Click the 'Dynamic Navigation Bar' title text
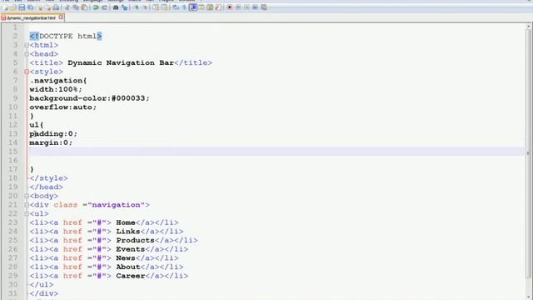Screen dimensions: 533x300 (121, 63)
